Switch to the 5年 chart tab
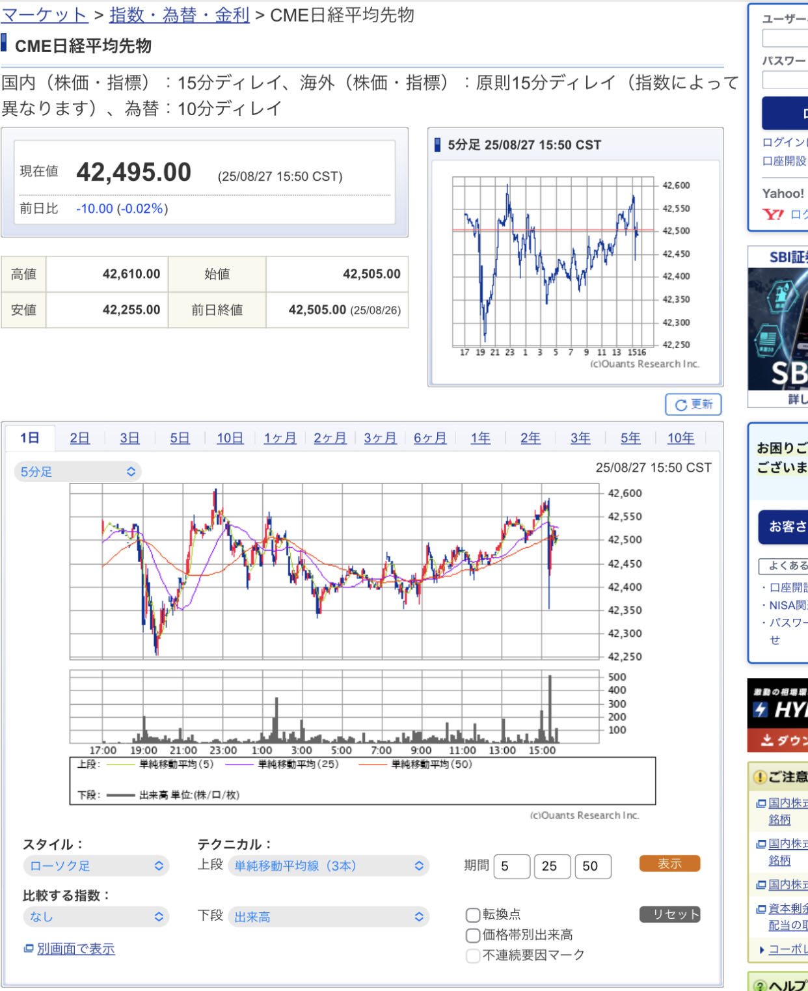The height and width of the screenshot is (991, 808). tap(630, 438)
